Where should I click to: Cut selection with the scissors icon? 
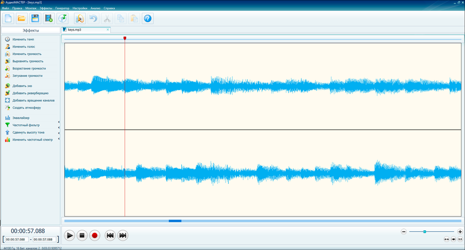[107, 19]
